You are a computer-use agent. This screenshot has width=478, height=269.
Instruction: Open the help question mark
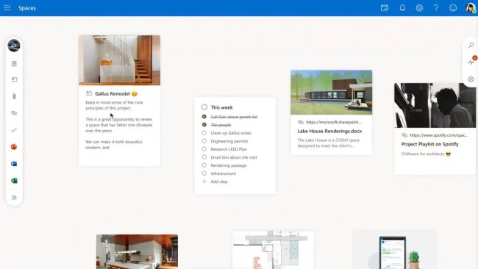436,8
